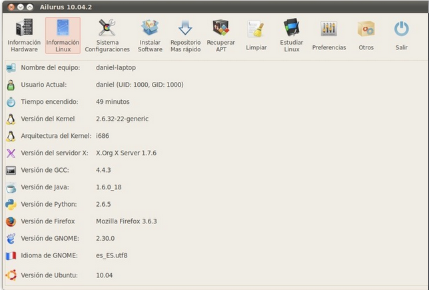The image size is (429, 290).
Task: Click the Versión de Ubuntu label
Action: [49, 275]
